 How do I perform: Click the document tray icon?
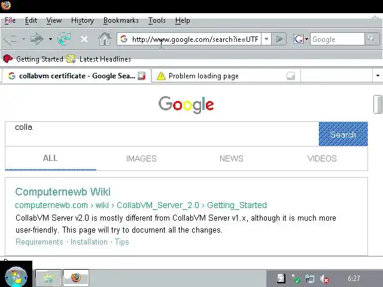click(x=281, y=278)
